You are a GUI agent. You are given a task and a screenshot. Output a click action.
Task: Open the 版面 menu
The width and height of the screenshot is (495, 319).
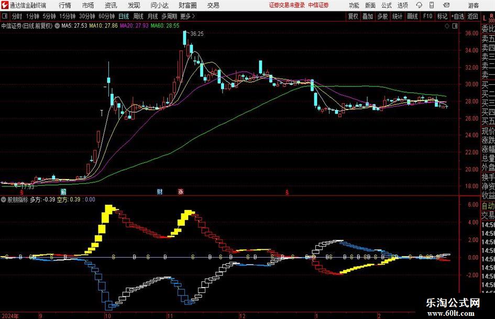pyautogui.click(x=370, y=5)
